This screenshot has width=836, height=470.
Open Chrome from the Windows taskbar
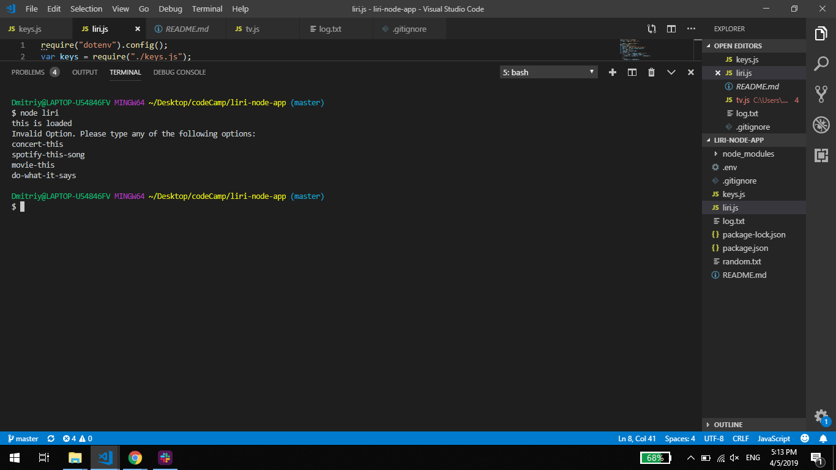tap(135, 458)
